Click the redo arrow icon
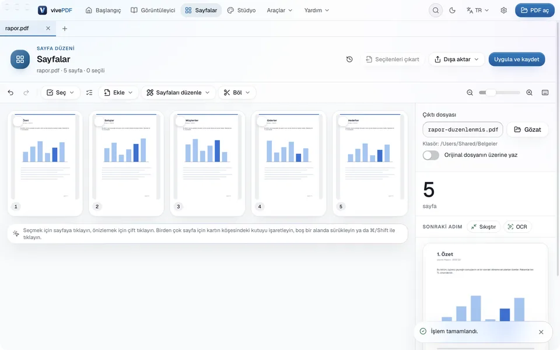Viewport: 560px width, 350px height. 26,93
